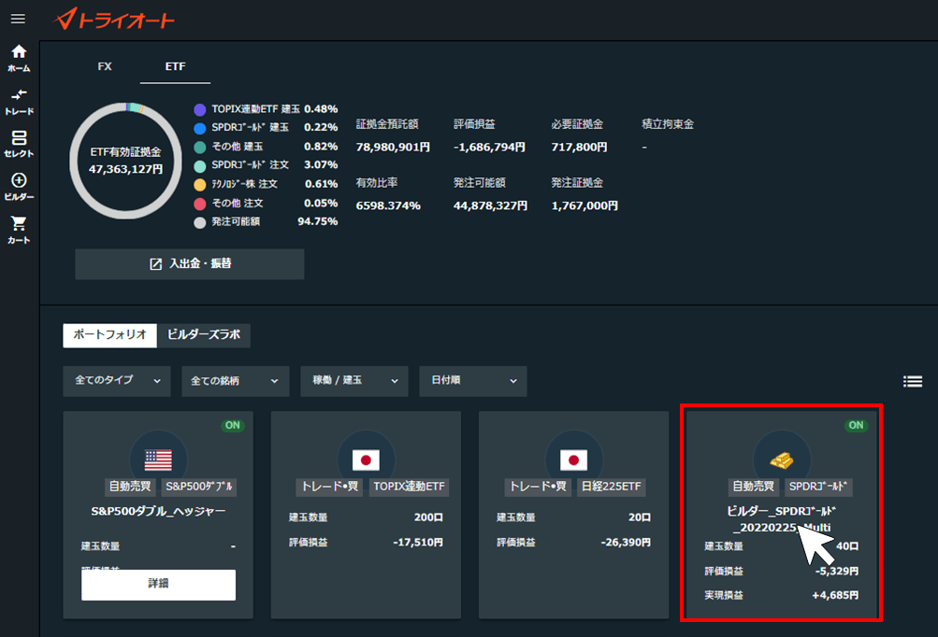Viewport: 938px width, 637px height.
Task: Click the purple TOPIX連動ETF 建玉 legend dot
Action: 200,109
